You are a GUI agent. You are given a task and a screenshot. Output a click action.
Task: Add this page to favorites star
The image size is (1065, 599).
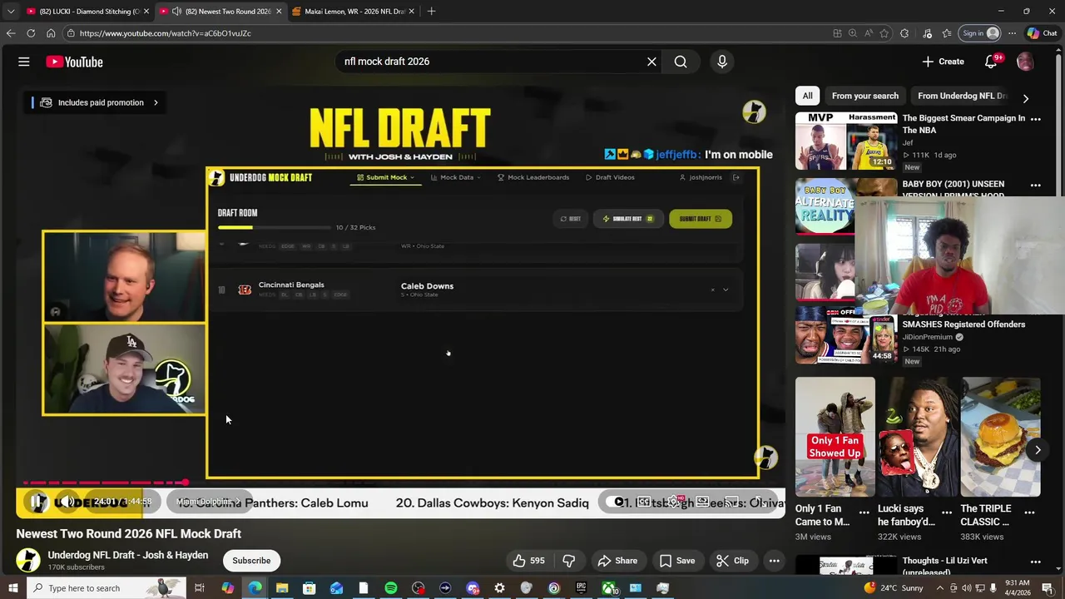pos(884,33)
